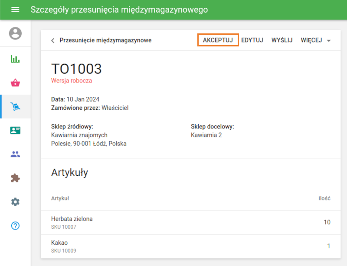Click the Przesunięcie międzymagazynowe back link
Image resolution: width=347 pixels, height=266 pixels.
tap(105, 40)
